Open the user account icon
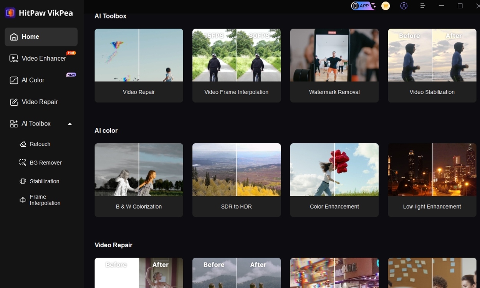The width and height of the screenshot is (480, 288). tap(404, 6)
